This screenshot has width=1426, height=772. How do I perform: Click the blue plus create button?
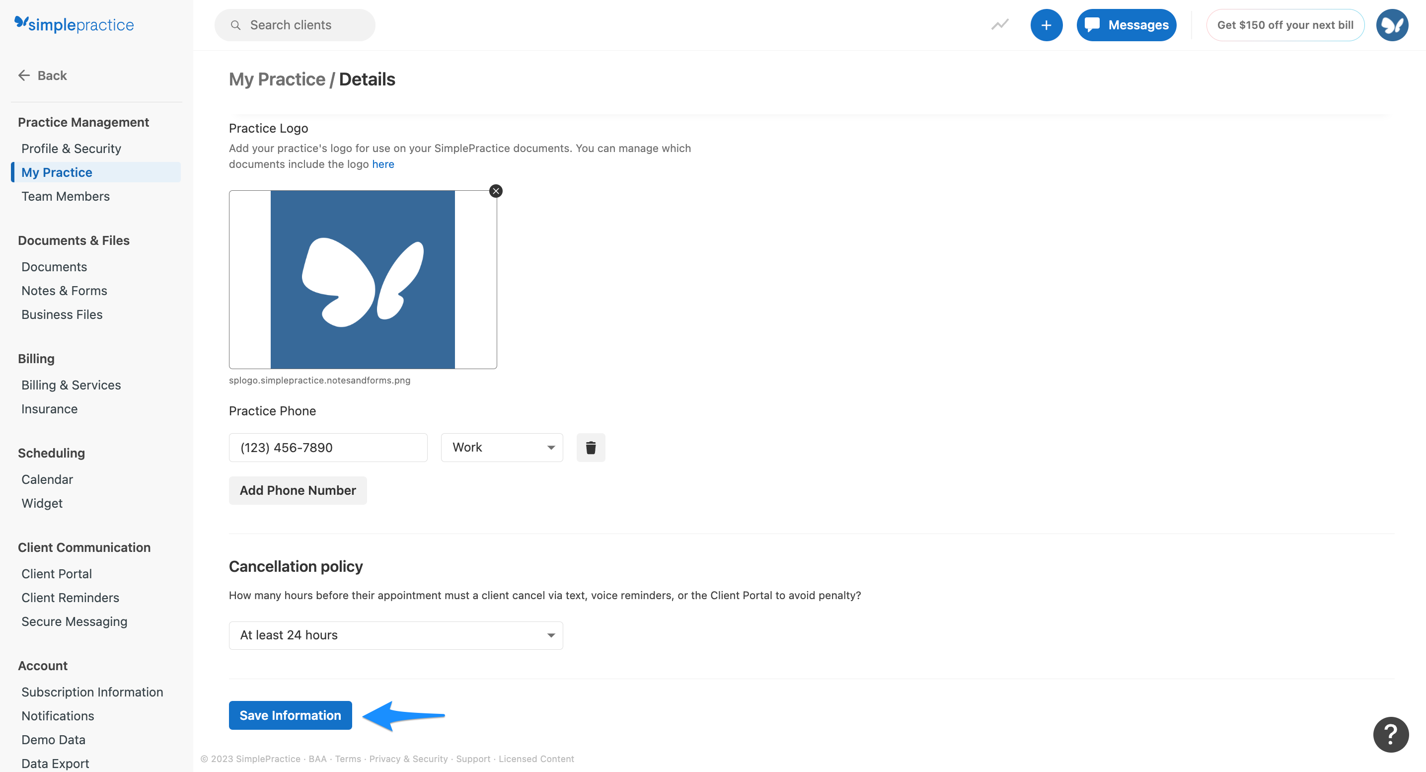tap(1046, 25)
